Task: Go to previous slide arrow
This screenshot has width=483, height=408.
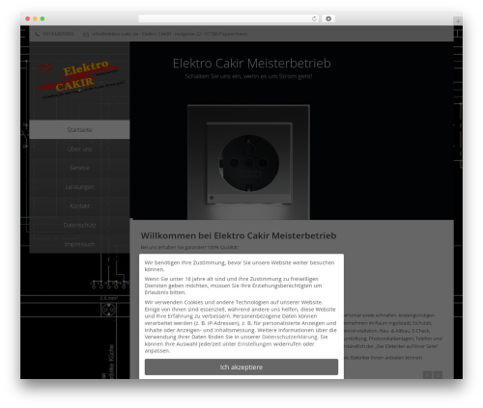Action: point(427,375)
